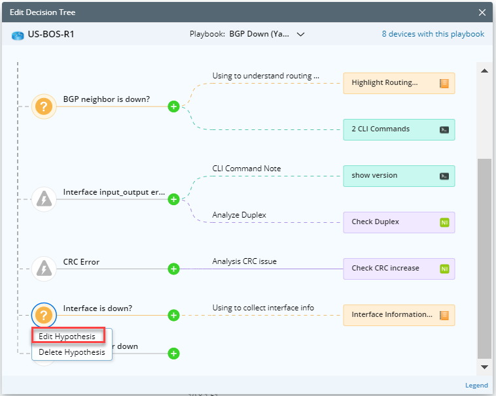Open the Check CRC increase box
The image size is (496, 396).
(399, 269)
